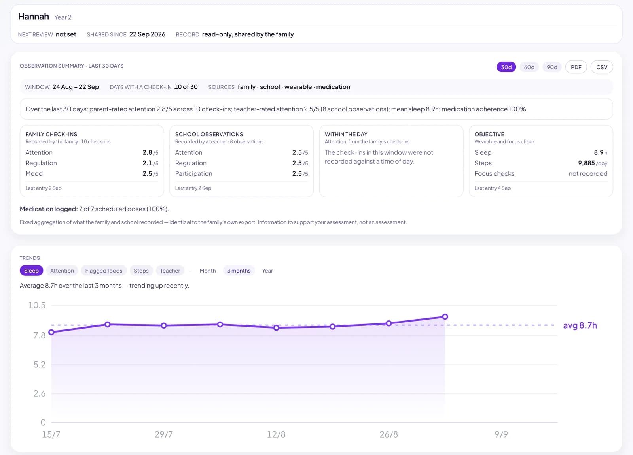Screen dimensions: 633x455
Task: Export the summary as PDF
Action: pos(576,67)
